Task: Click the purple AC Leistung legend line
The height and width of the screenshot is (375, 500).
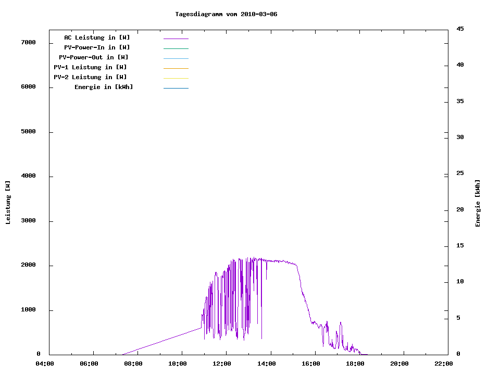Action: [x=176, y=39]
